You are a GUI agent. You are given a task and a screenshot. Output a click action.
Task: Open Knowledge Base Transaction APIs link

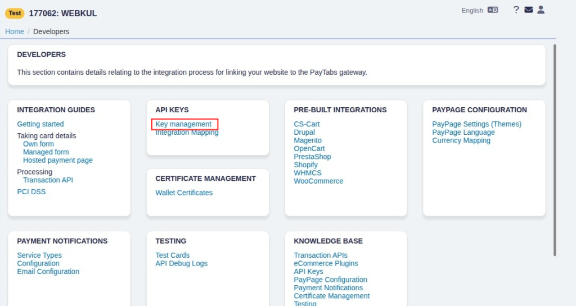coord(321,255)
